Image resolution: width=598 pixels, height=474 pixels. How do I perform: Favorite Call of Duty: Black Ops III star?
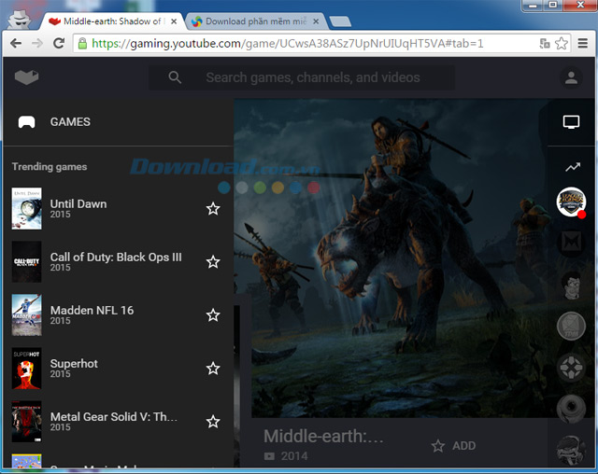click(x=213, y=261)
